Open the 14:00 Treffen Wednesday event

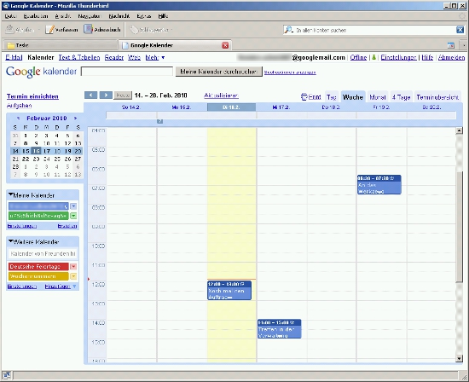(280, 329)
